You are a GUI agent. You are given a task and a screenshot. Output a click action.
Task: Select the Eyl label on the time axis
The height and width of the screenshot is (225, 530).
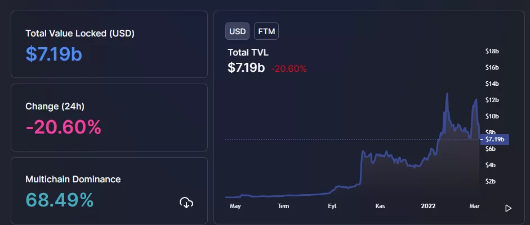click(332, 206)
